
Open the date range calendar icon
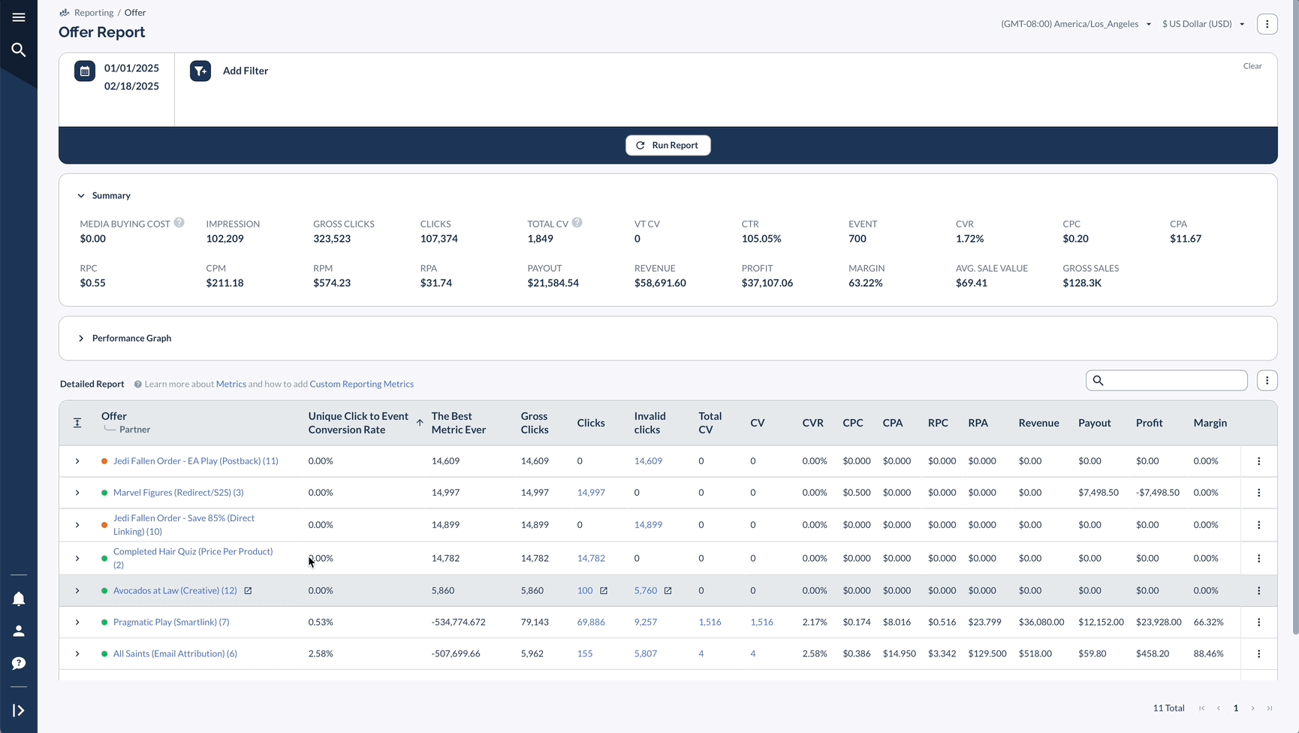(x=85, y=71)
